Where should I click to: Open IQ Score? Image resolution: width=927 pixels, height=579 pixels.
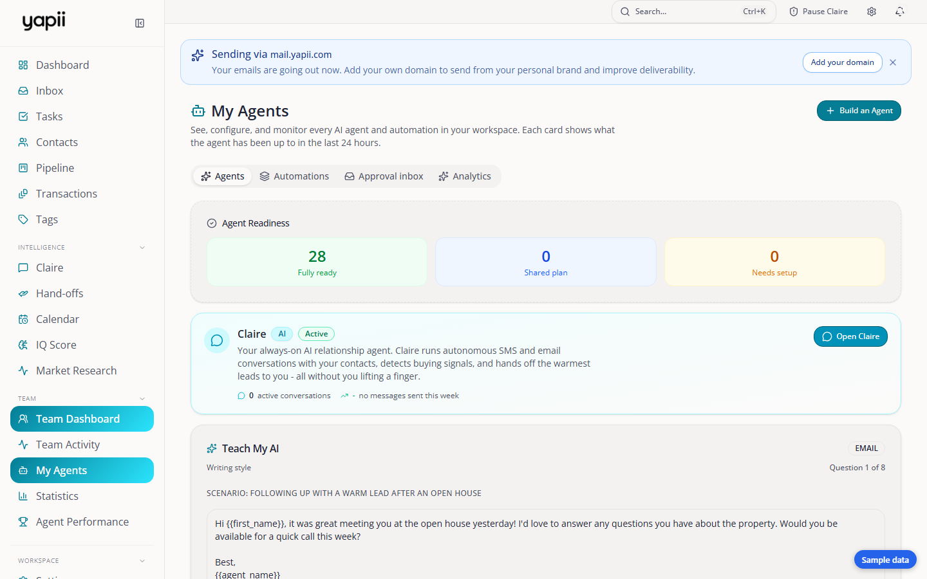[x=82, y=345]
